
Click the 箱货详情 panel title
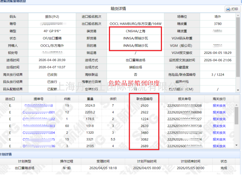click(x=121, y=9)
